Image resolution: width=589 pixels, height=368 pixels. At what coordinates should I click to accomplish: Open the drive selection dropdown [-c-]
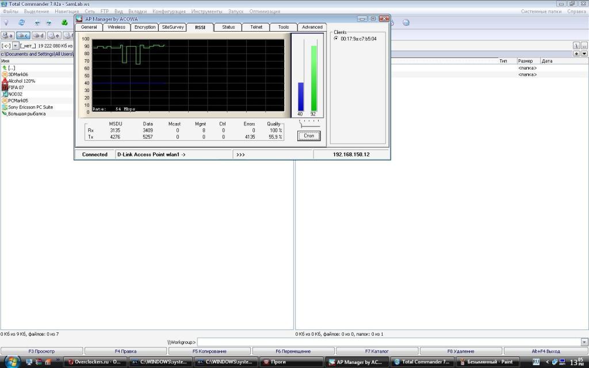pos(16,45)
